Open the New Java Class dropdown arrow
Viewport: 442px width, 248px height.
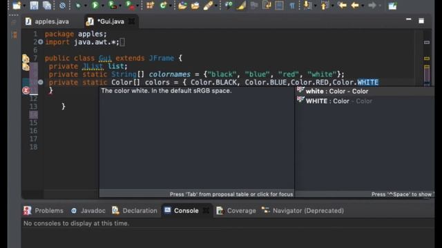click(171, 6)
